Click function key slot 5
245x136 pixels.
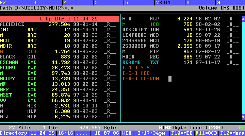pyautogui.click(x=109, y=2)
